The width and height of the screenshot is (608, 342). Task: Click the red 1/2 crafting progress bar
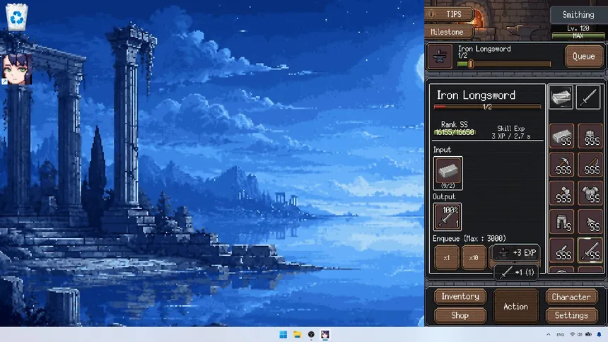click(487, 107)
